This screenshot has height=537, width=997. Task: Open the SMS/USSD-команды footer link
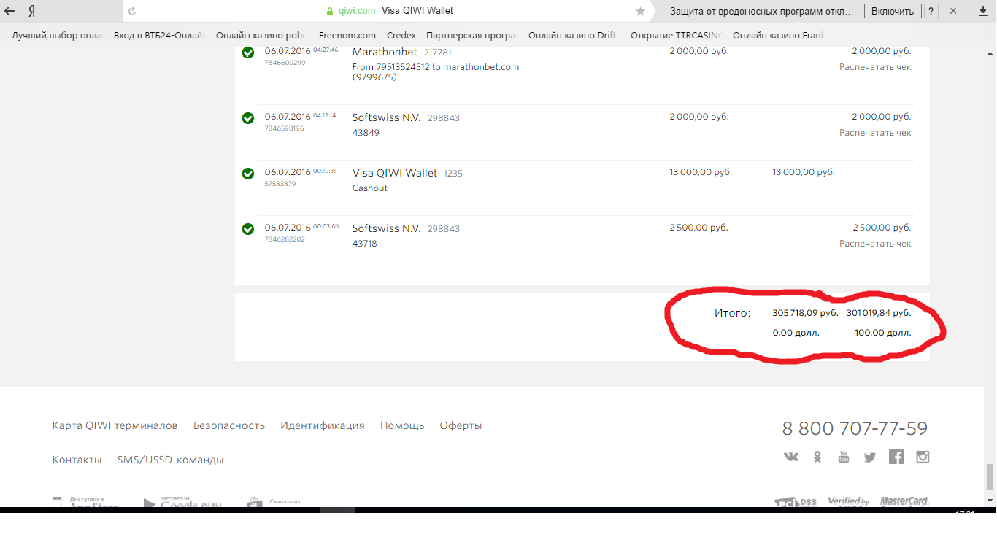click(171, 460)
